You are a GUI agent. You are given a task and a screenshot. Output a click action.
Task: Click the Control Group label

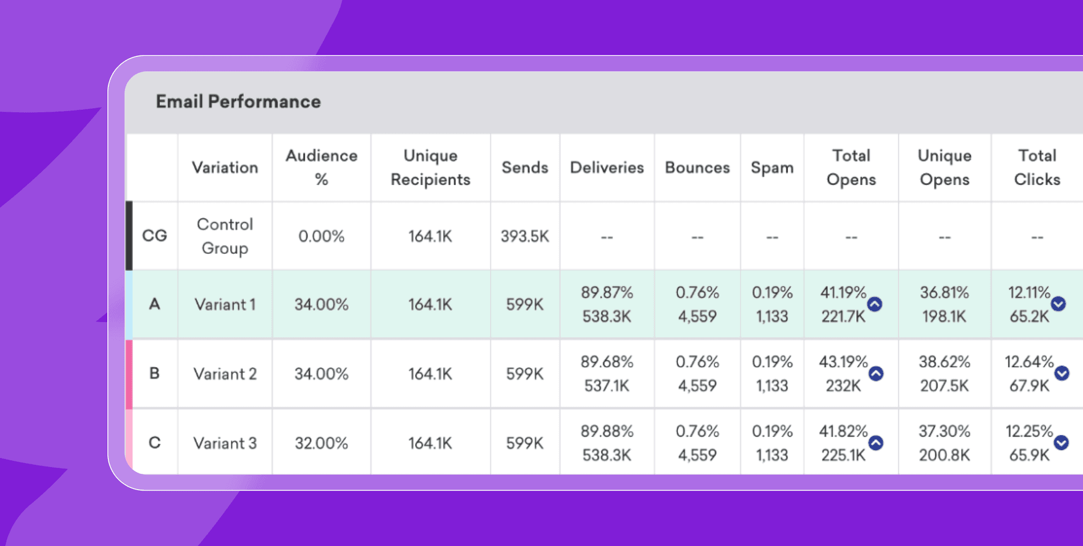(x=224, y=236)
